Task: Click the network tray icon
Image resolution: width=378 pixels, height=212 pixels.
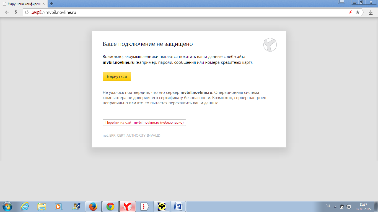Action: (x=349, y=206)
